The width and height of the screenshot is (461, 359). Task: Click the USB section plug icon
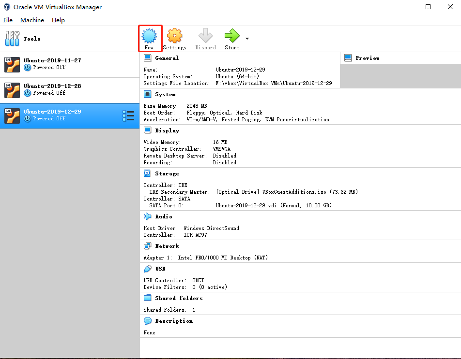tap(147, 269)
